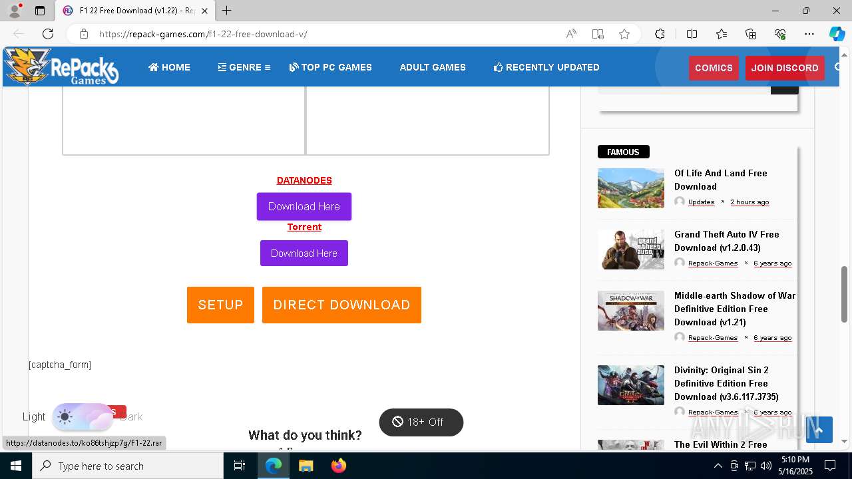Click the Torrent link
The image size is (852, 479).
[304, 227]
